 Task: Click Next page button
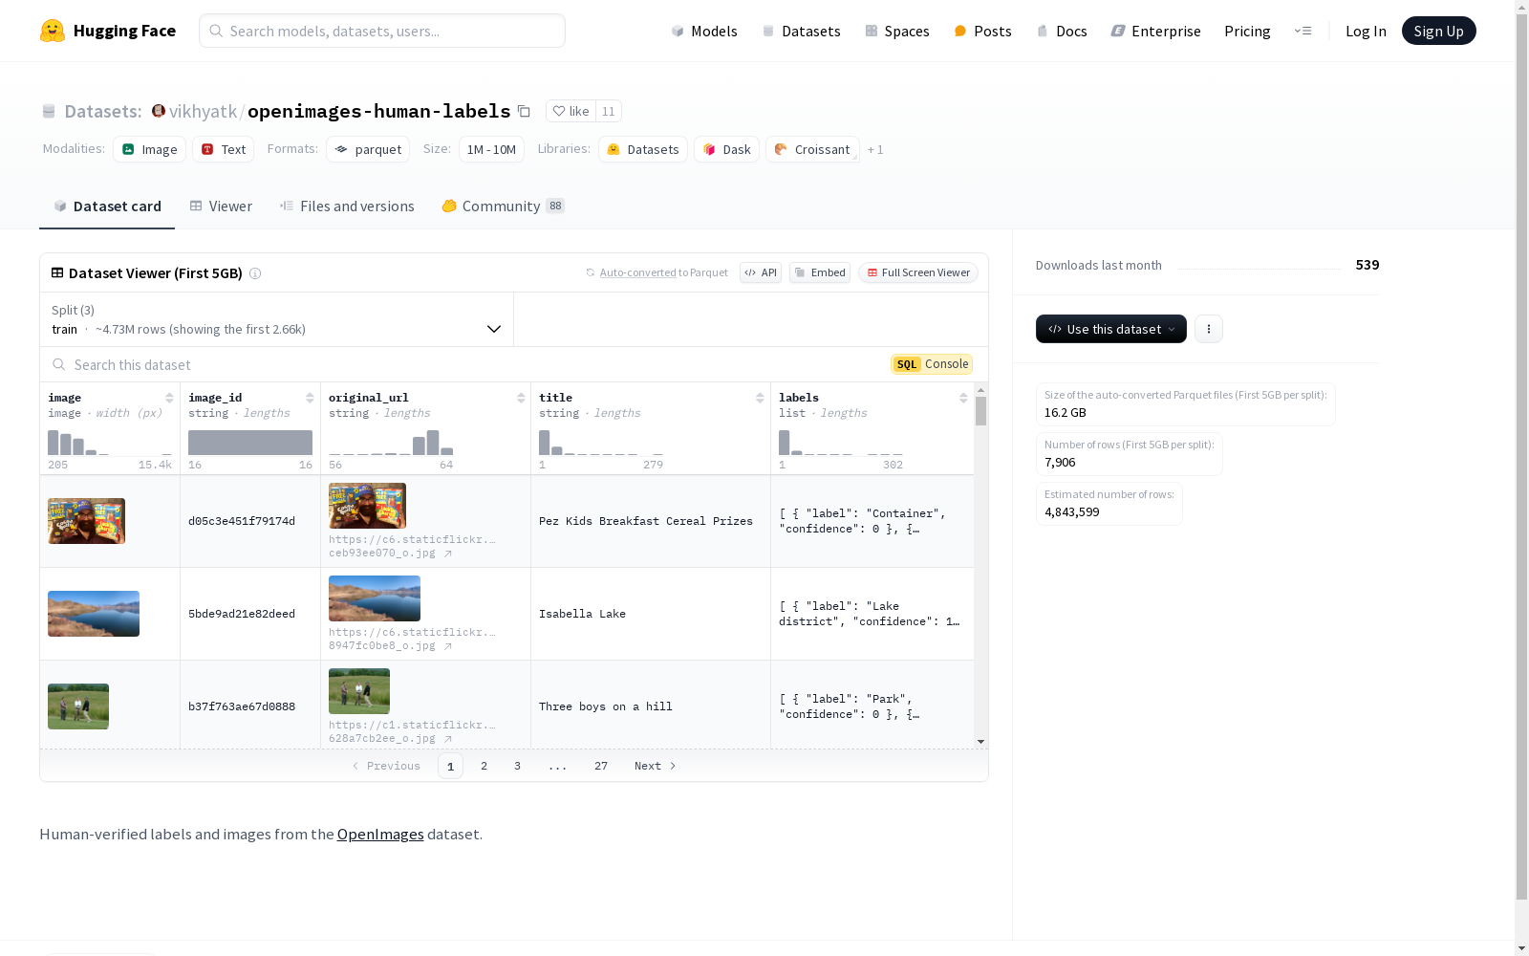(x=656, y=766)
